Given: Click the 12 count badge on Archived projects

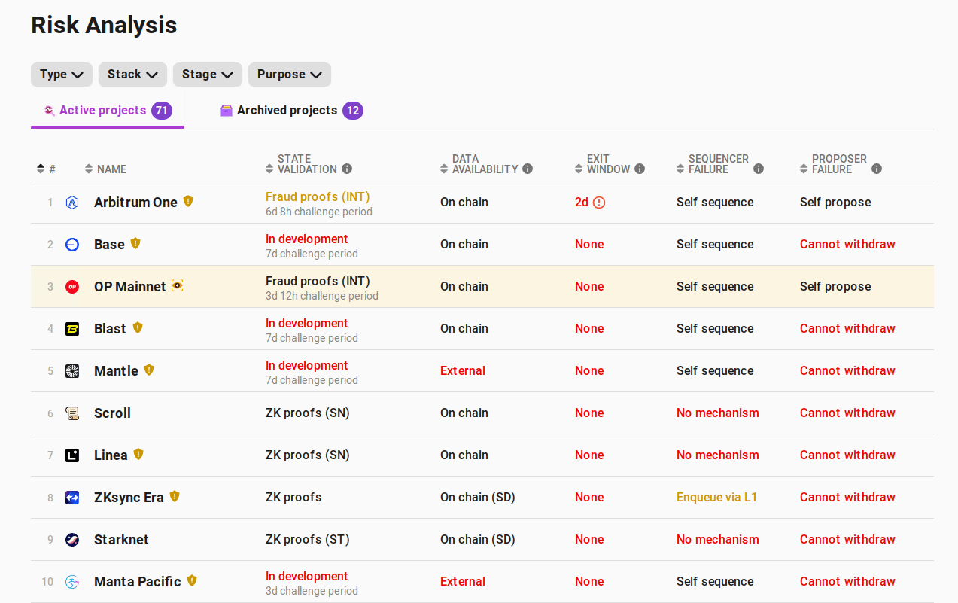Looking at the screenshot, I should [x=353, y=111].
